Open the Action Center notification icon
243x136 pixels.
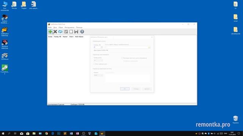tap(239, 133)
